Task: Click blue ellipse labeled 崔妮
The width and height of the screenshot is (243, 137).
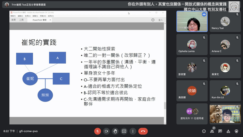Action: point(30,79)
